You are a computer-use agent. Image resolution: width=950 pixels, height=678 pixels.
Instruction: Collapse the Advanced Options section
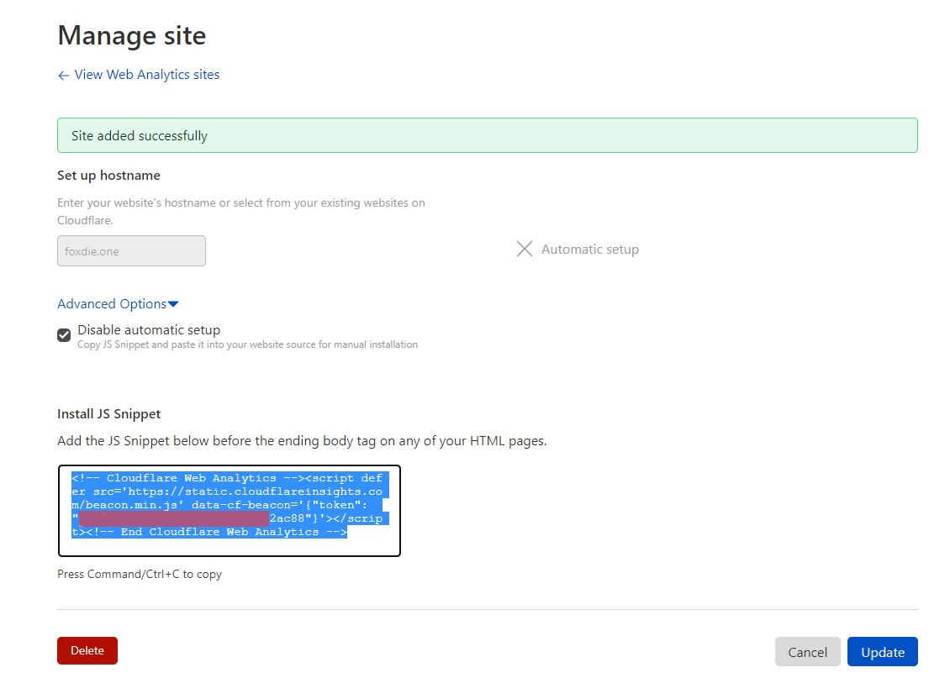pyautogui.click(x=112, y=304)
